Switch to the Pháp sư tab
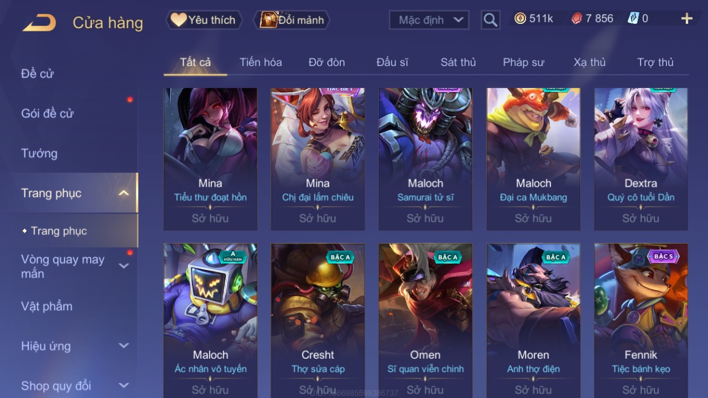 (x=523, y=62)
